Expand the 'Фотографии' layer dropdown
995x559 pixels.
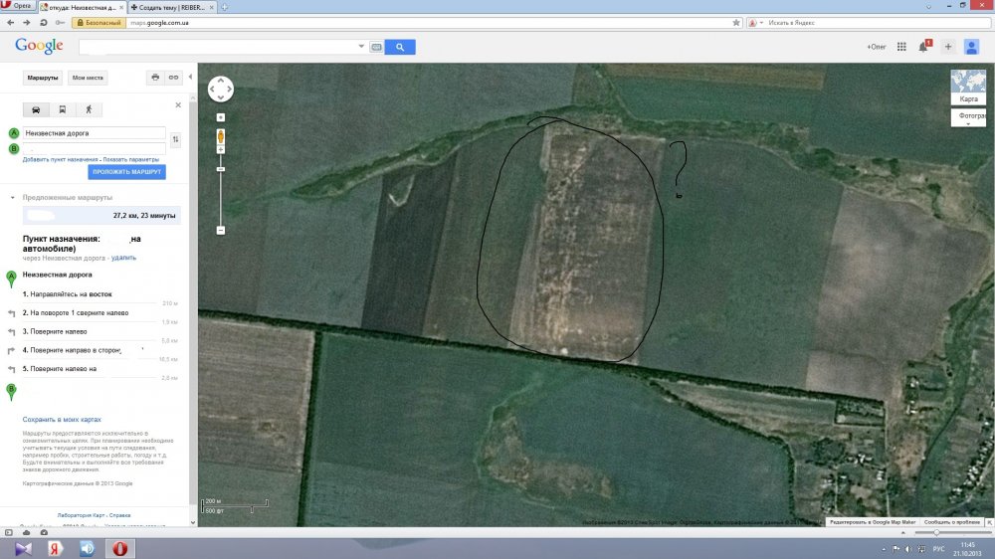click(969, 117)
